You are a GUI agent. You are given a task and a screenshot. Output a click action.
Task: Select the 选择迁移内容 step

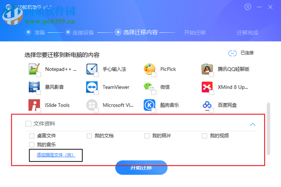(x=136, y=32)
